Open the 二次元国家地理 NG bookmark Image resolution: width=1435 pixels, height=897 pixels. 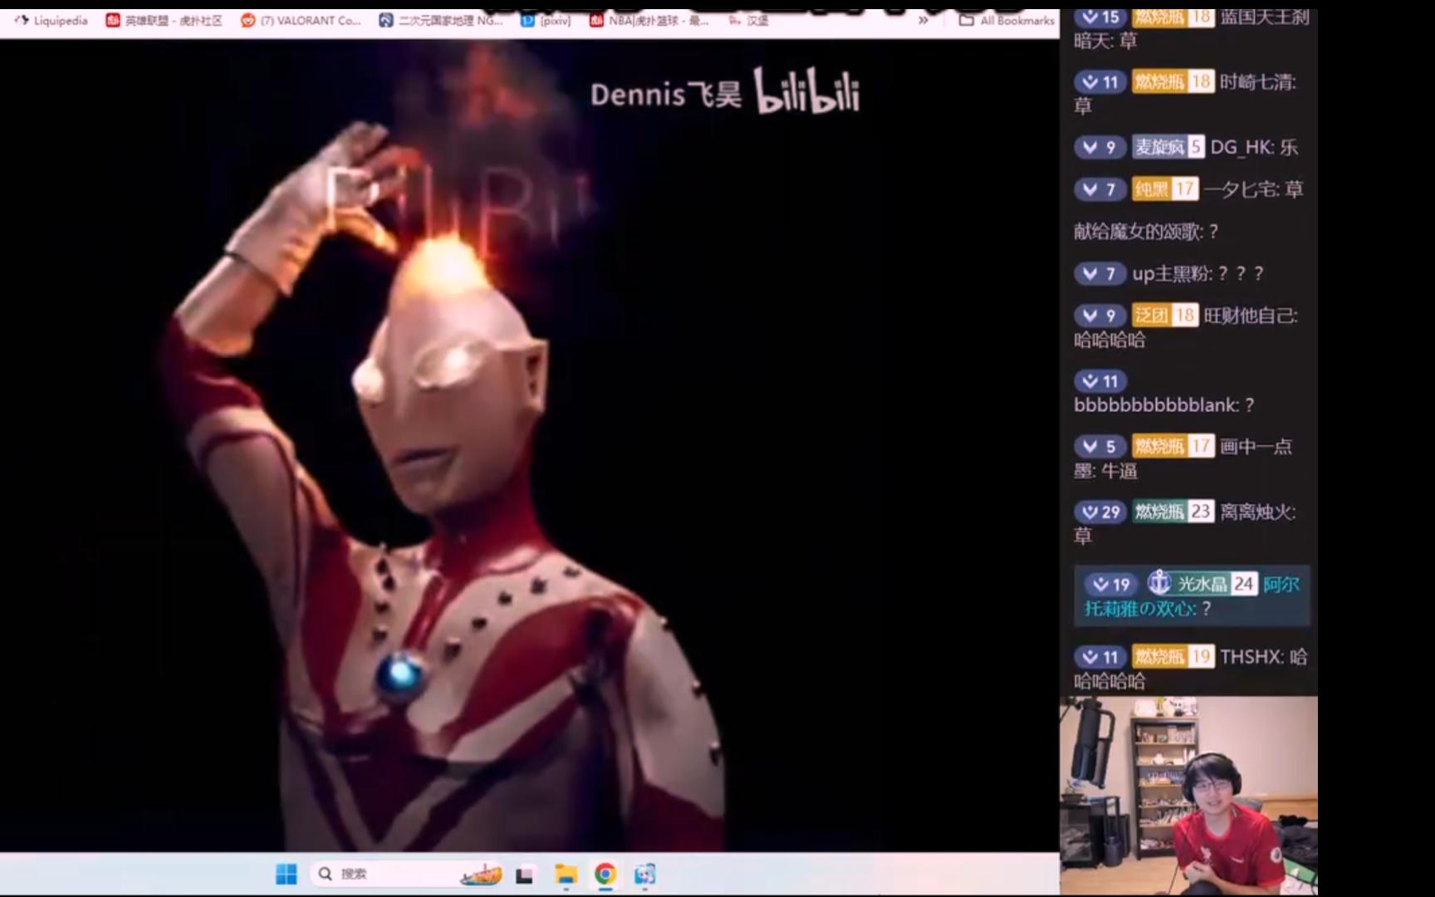point(441,21)
